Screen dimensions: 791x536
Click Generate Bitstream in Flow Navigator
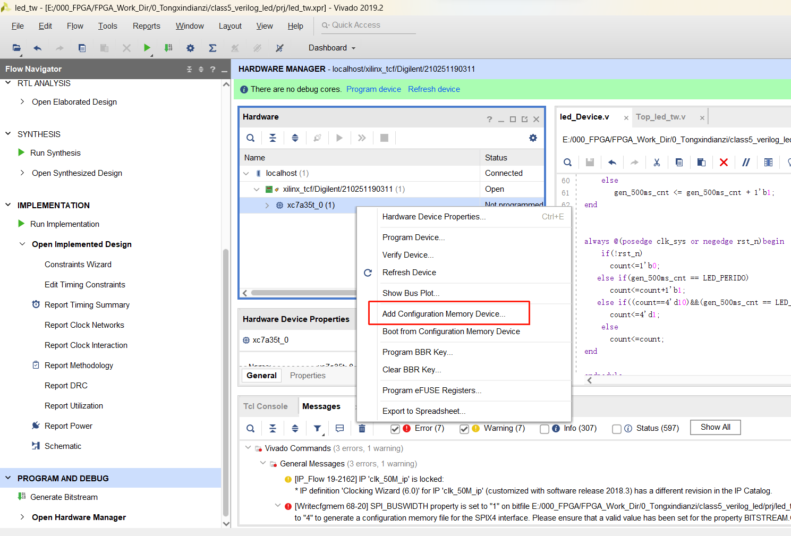[x=64, y=497]
